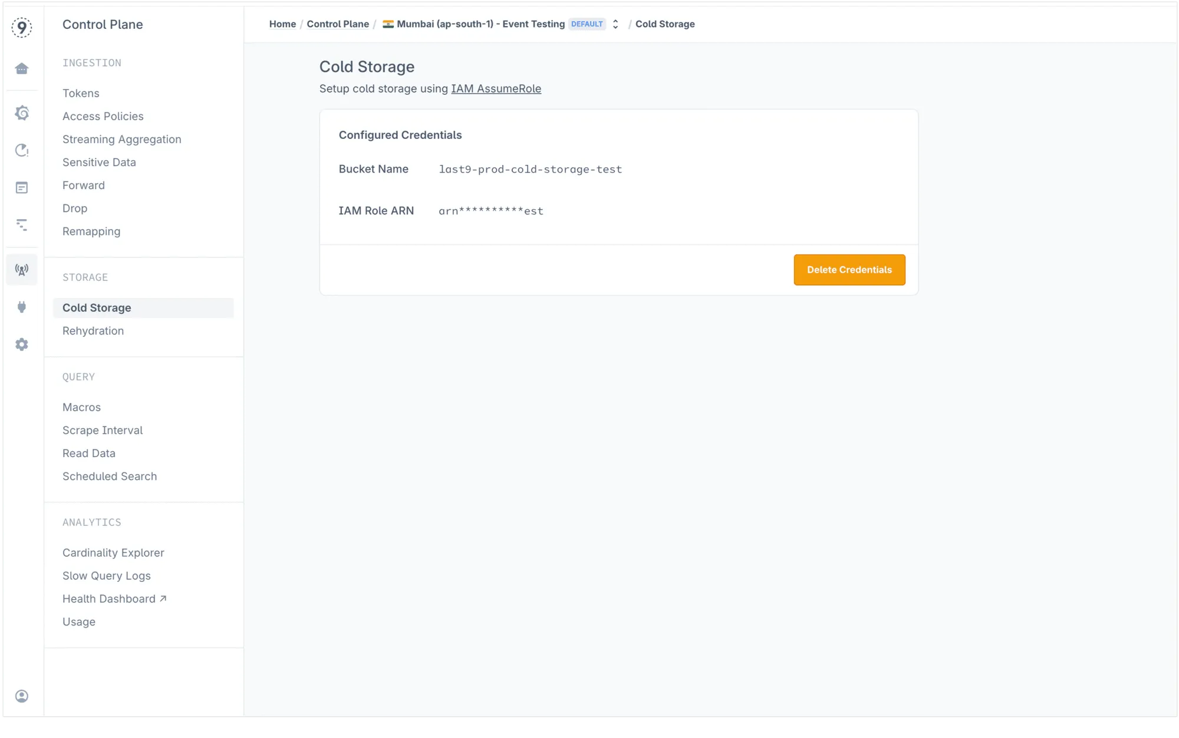Open the Forward menu item
The image size is (1179, 738).
click(x=84, y=185)
